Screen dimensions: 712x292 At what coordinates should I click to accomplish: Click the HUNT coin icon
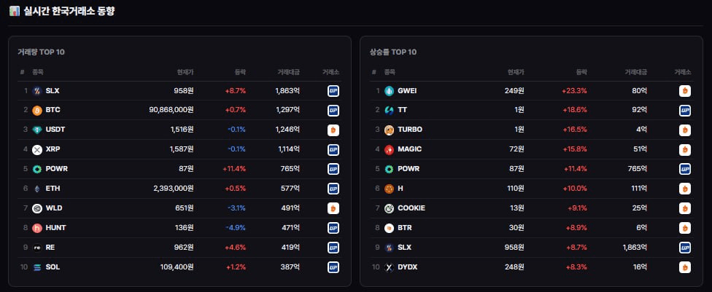click(36, 228)
